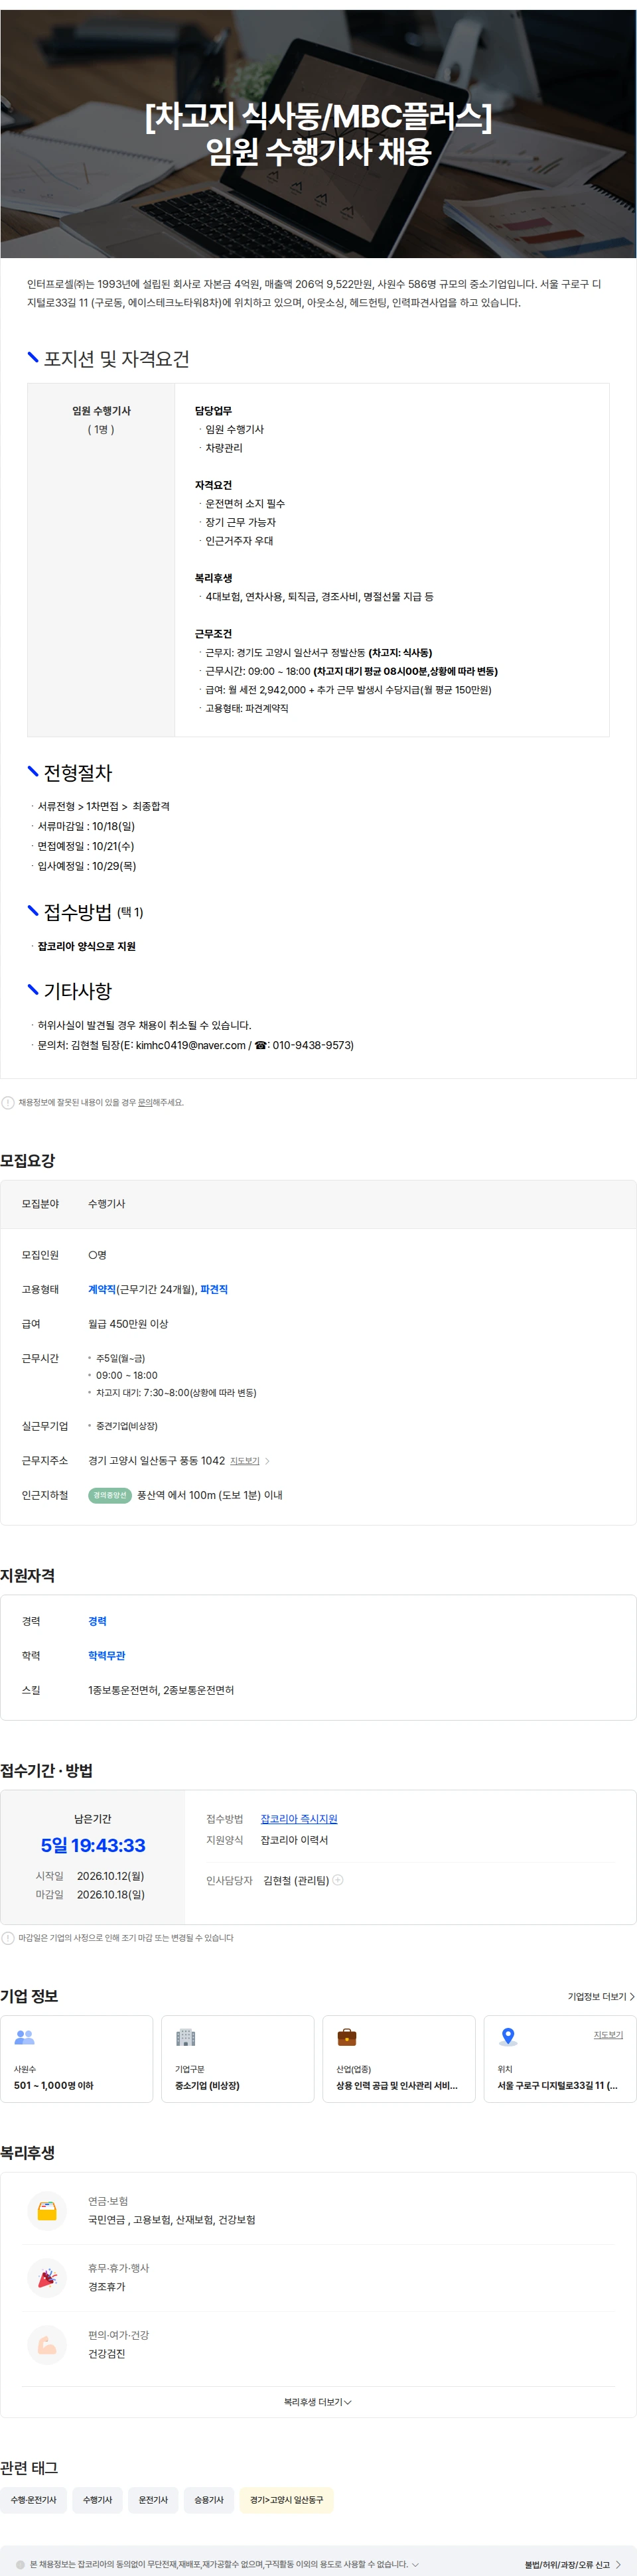Open 기업정보 더보기 link
The width and height of the screenshot is (637, 2576).
(601, 1996)
